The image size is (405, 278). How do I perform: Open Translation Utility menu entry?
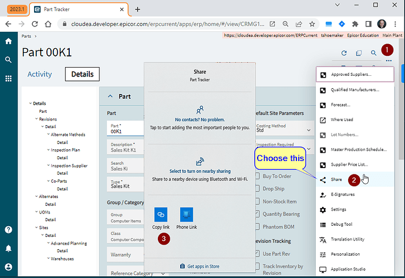[355, 239]
